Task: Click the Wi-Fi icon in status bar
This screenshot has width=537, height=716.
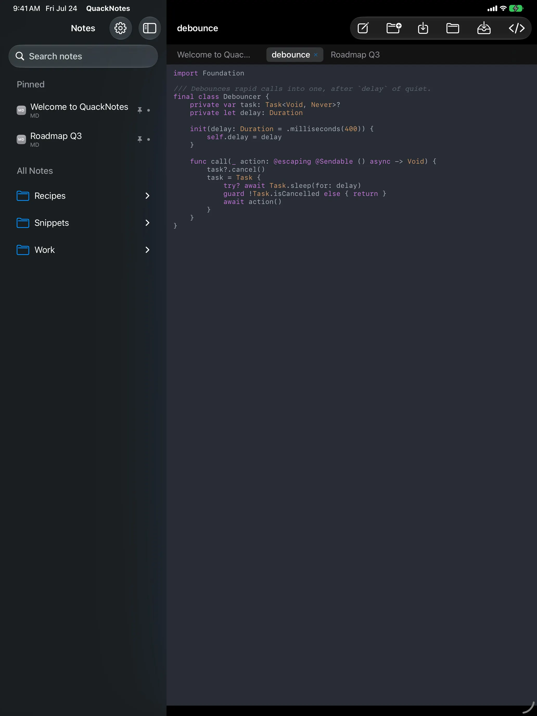Action: (x=503, y=8)
